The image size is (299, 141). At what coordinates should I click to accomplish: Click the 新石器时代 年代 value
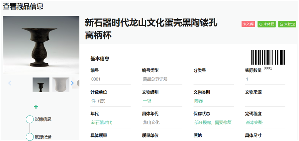coord(102,122)
